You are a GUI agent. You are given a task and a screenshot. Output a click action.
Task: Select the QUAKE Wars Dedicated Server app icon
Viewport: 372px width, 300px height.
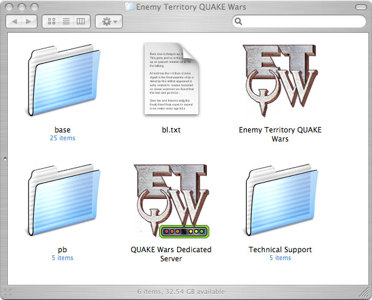[171, 201]
